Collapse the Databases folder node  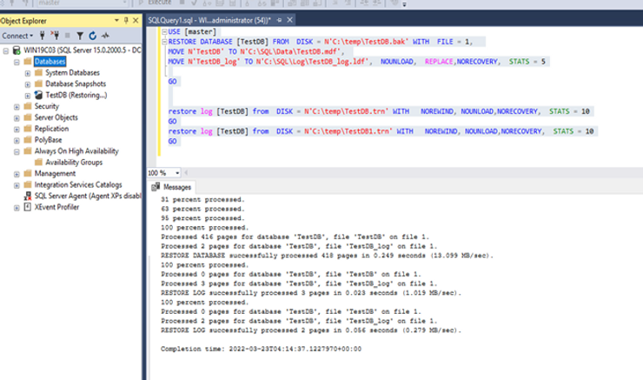point(16,62)
